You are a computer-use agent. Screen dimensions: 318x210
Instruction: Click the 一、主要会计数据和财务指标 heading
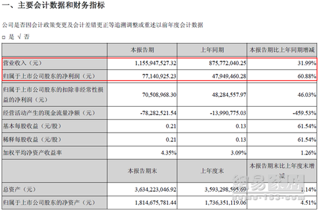(x=53, y=5)
